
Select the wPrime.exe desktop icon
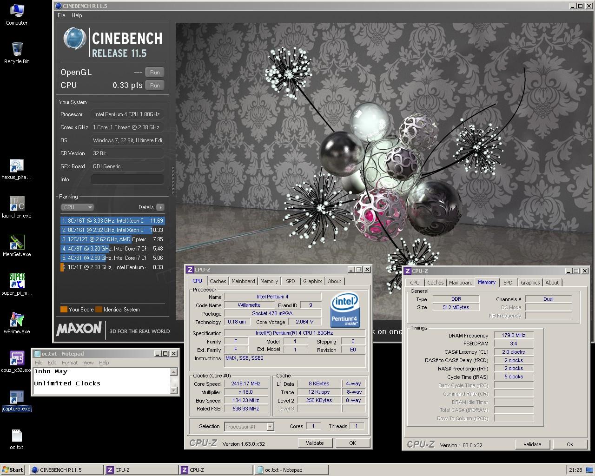coord(17,323)
